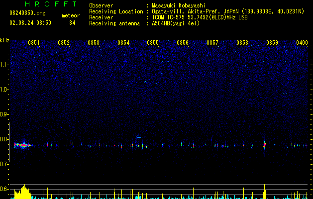Click the 0354 time marker
This screenshot has width=313, height=199.
click(123, 43)
